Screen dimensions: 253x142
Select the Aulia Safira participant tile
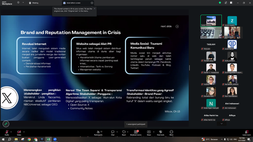click(232, 45)
